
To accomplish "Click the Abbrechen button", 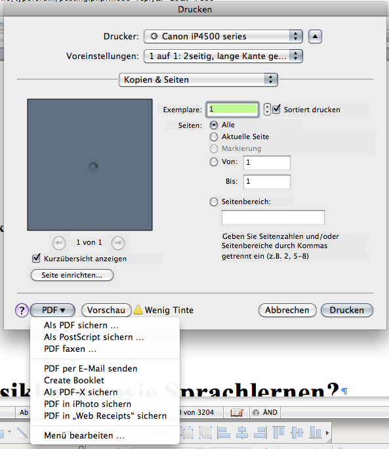I will coord(287,310).
